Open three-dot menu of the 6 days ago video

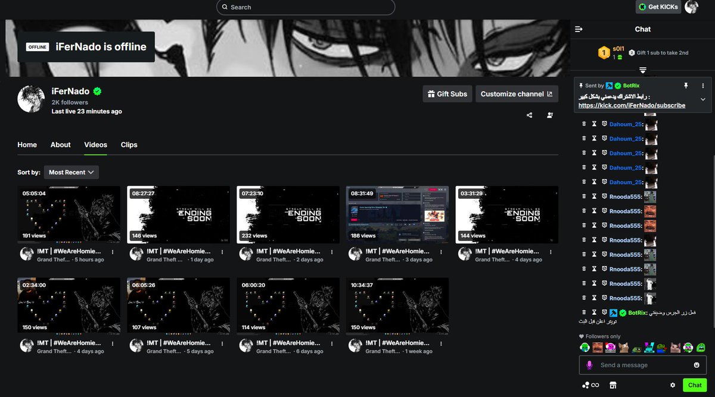(332, 343)
